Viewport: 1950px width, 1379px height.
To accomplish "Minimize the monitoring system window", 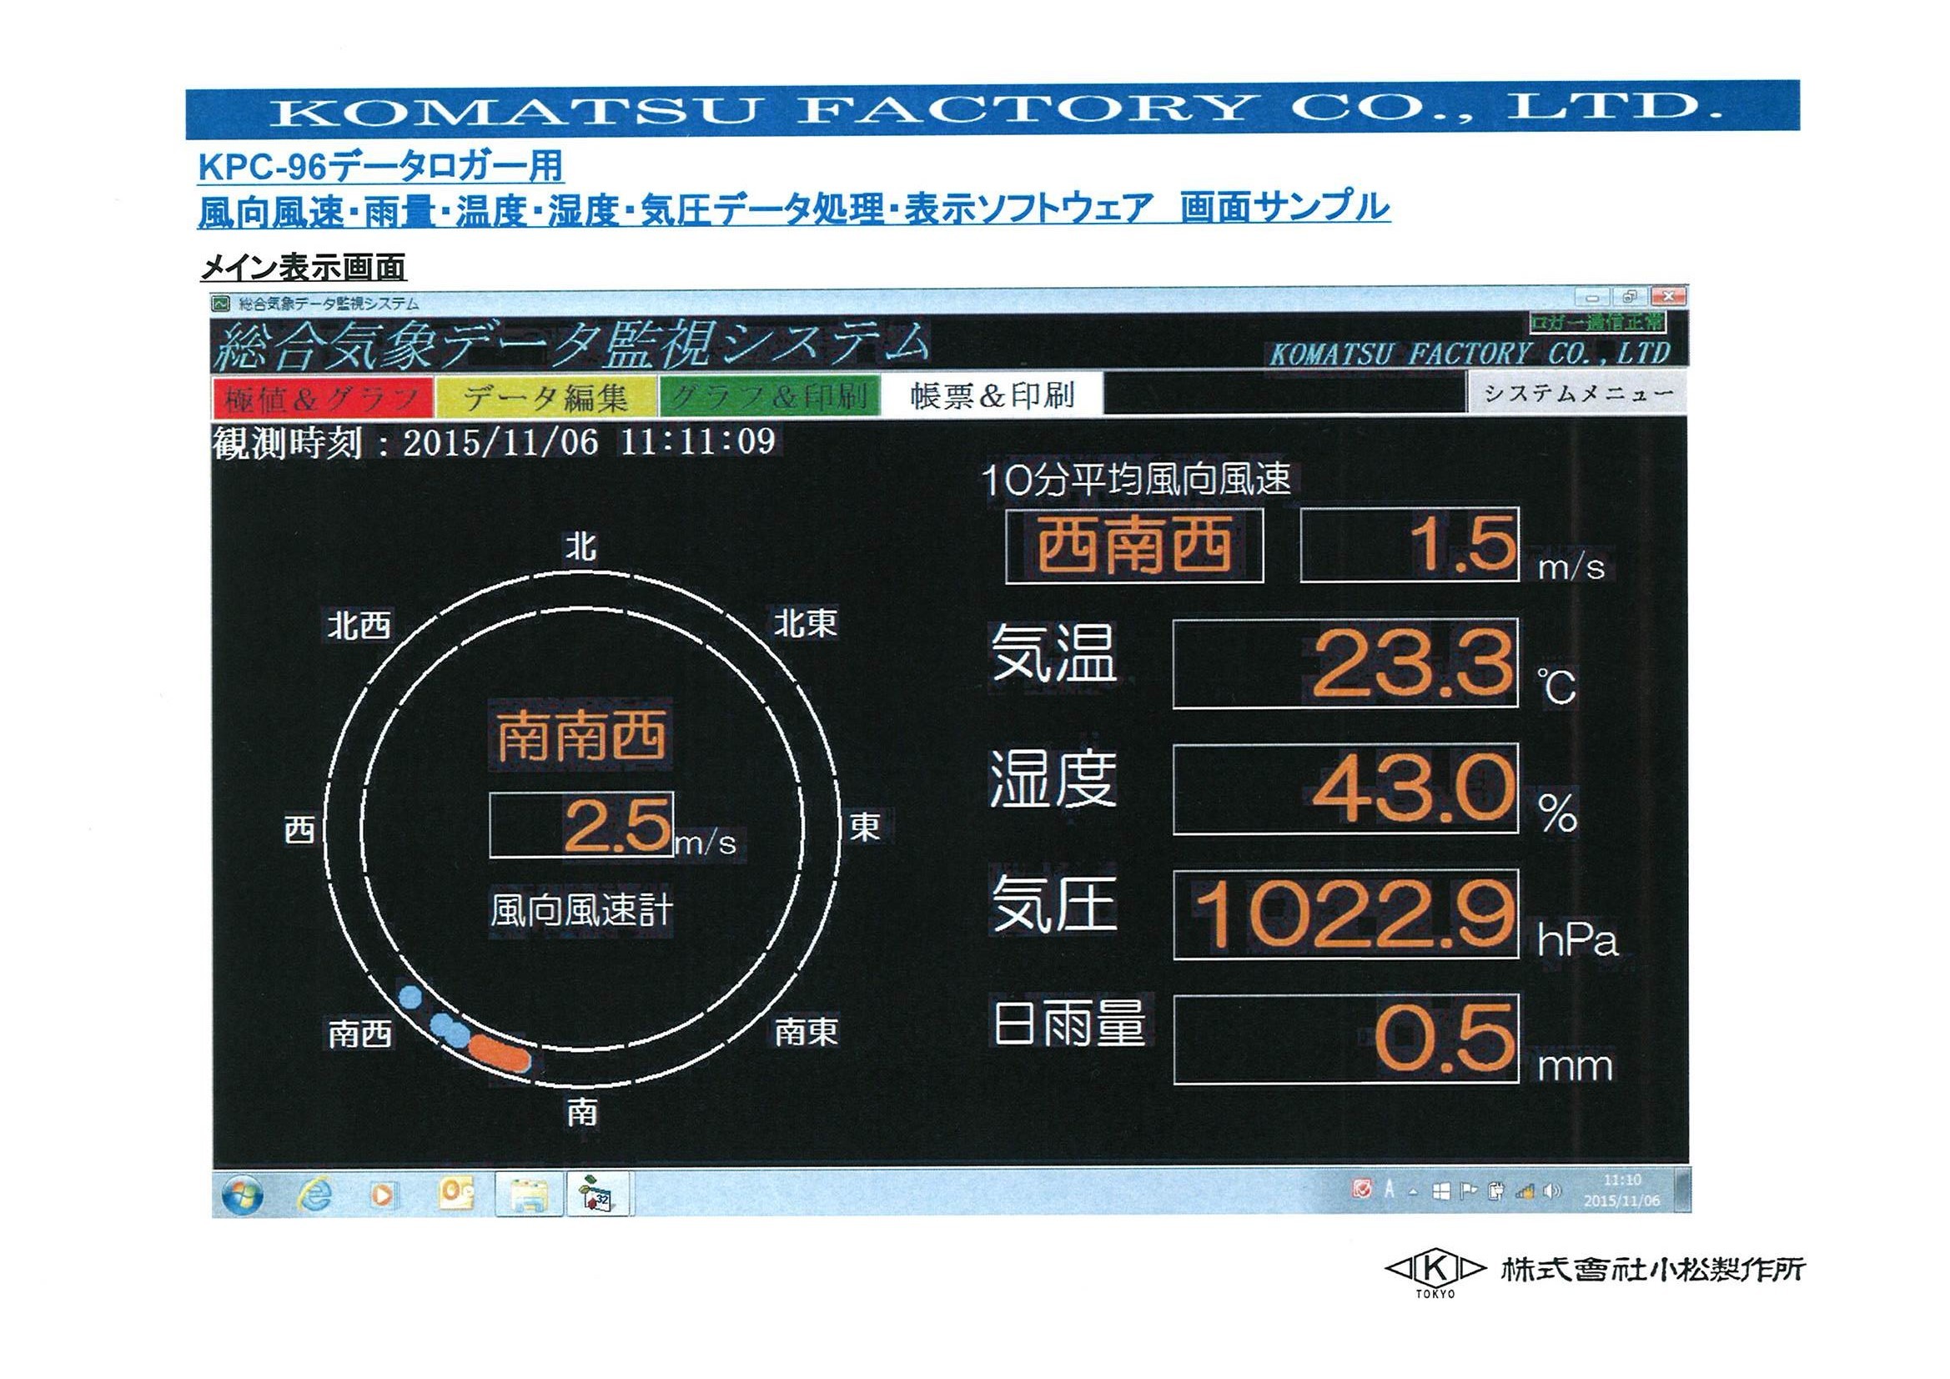I will 1592,297.
